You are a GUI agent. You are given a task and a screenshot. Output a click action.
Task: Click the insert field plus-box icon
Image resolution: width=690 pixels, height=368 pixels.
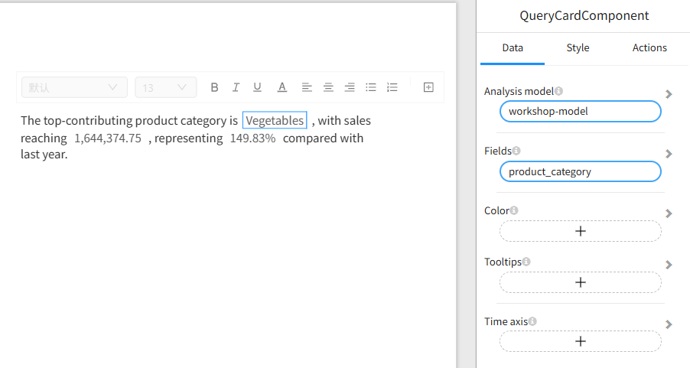[428, 87]
